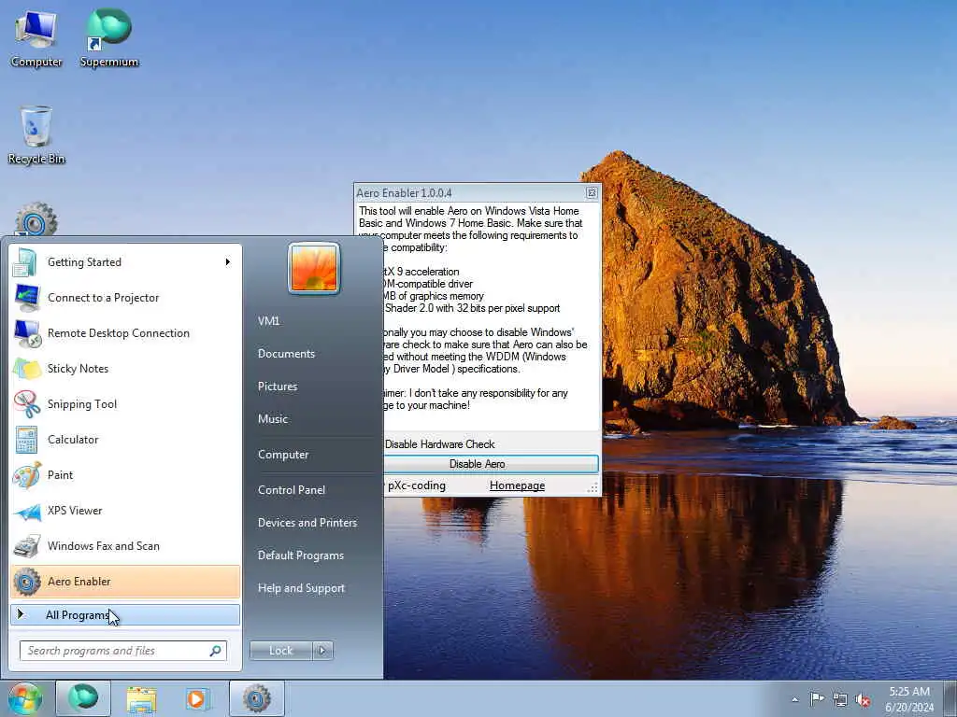957x717 pixels.
Task: Click the search magnifier icon
Action: tap(215, 651)
